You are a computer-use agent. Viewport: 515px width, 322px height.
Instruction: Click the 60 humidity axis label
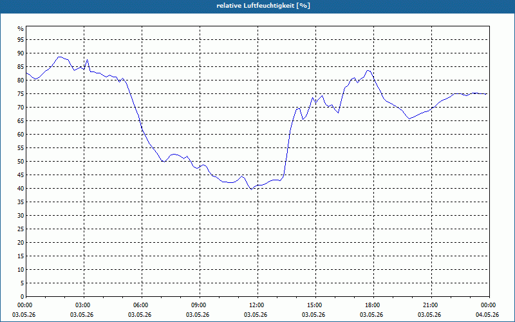[x=21, y=135]
